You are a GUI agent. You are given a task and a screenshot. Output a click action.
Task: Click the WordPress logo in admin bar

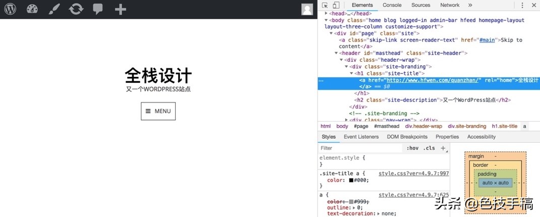coord(10,9)
